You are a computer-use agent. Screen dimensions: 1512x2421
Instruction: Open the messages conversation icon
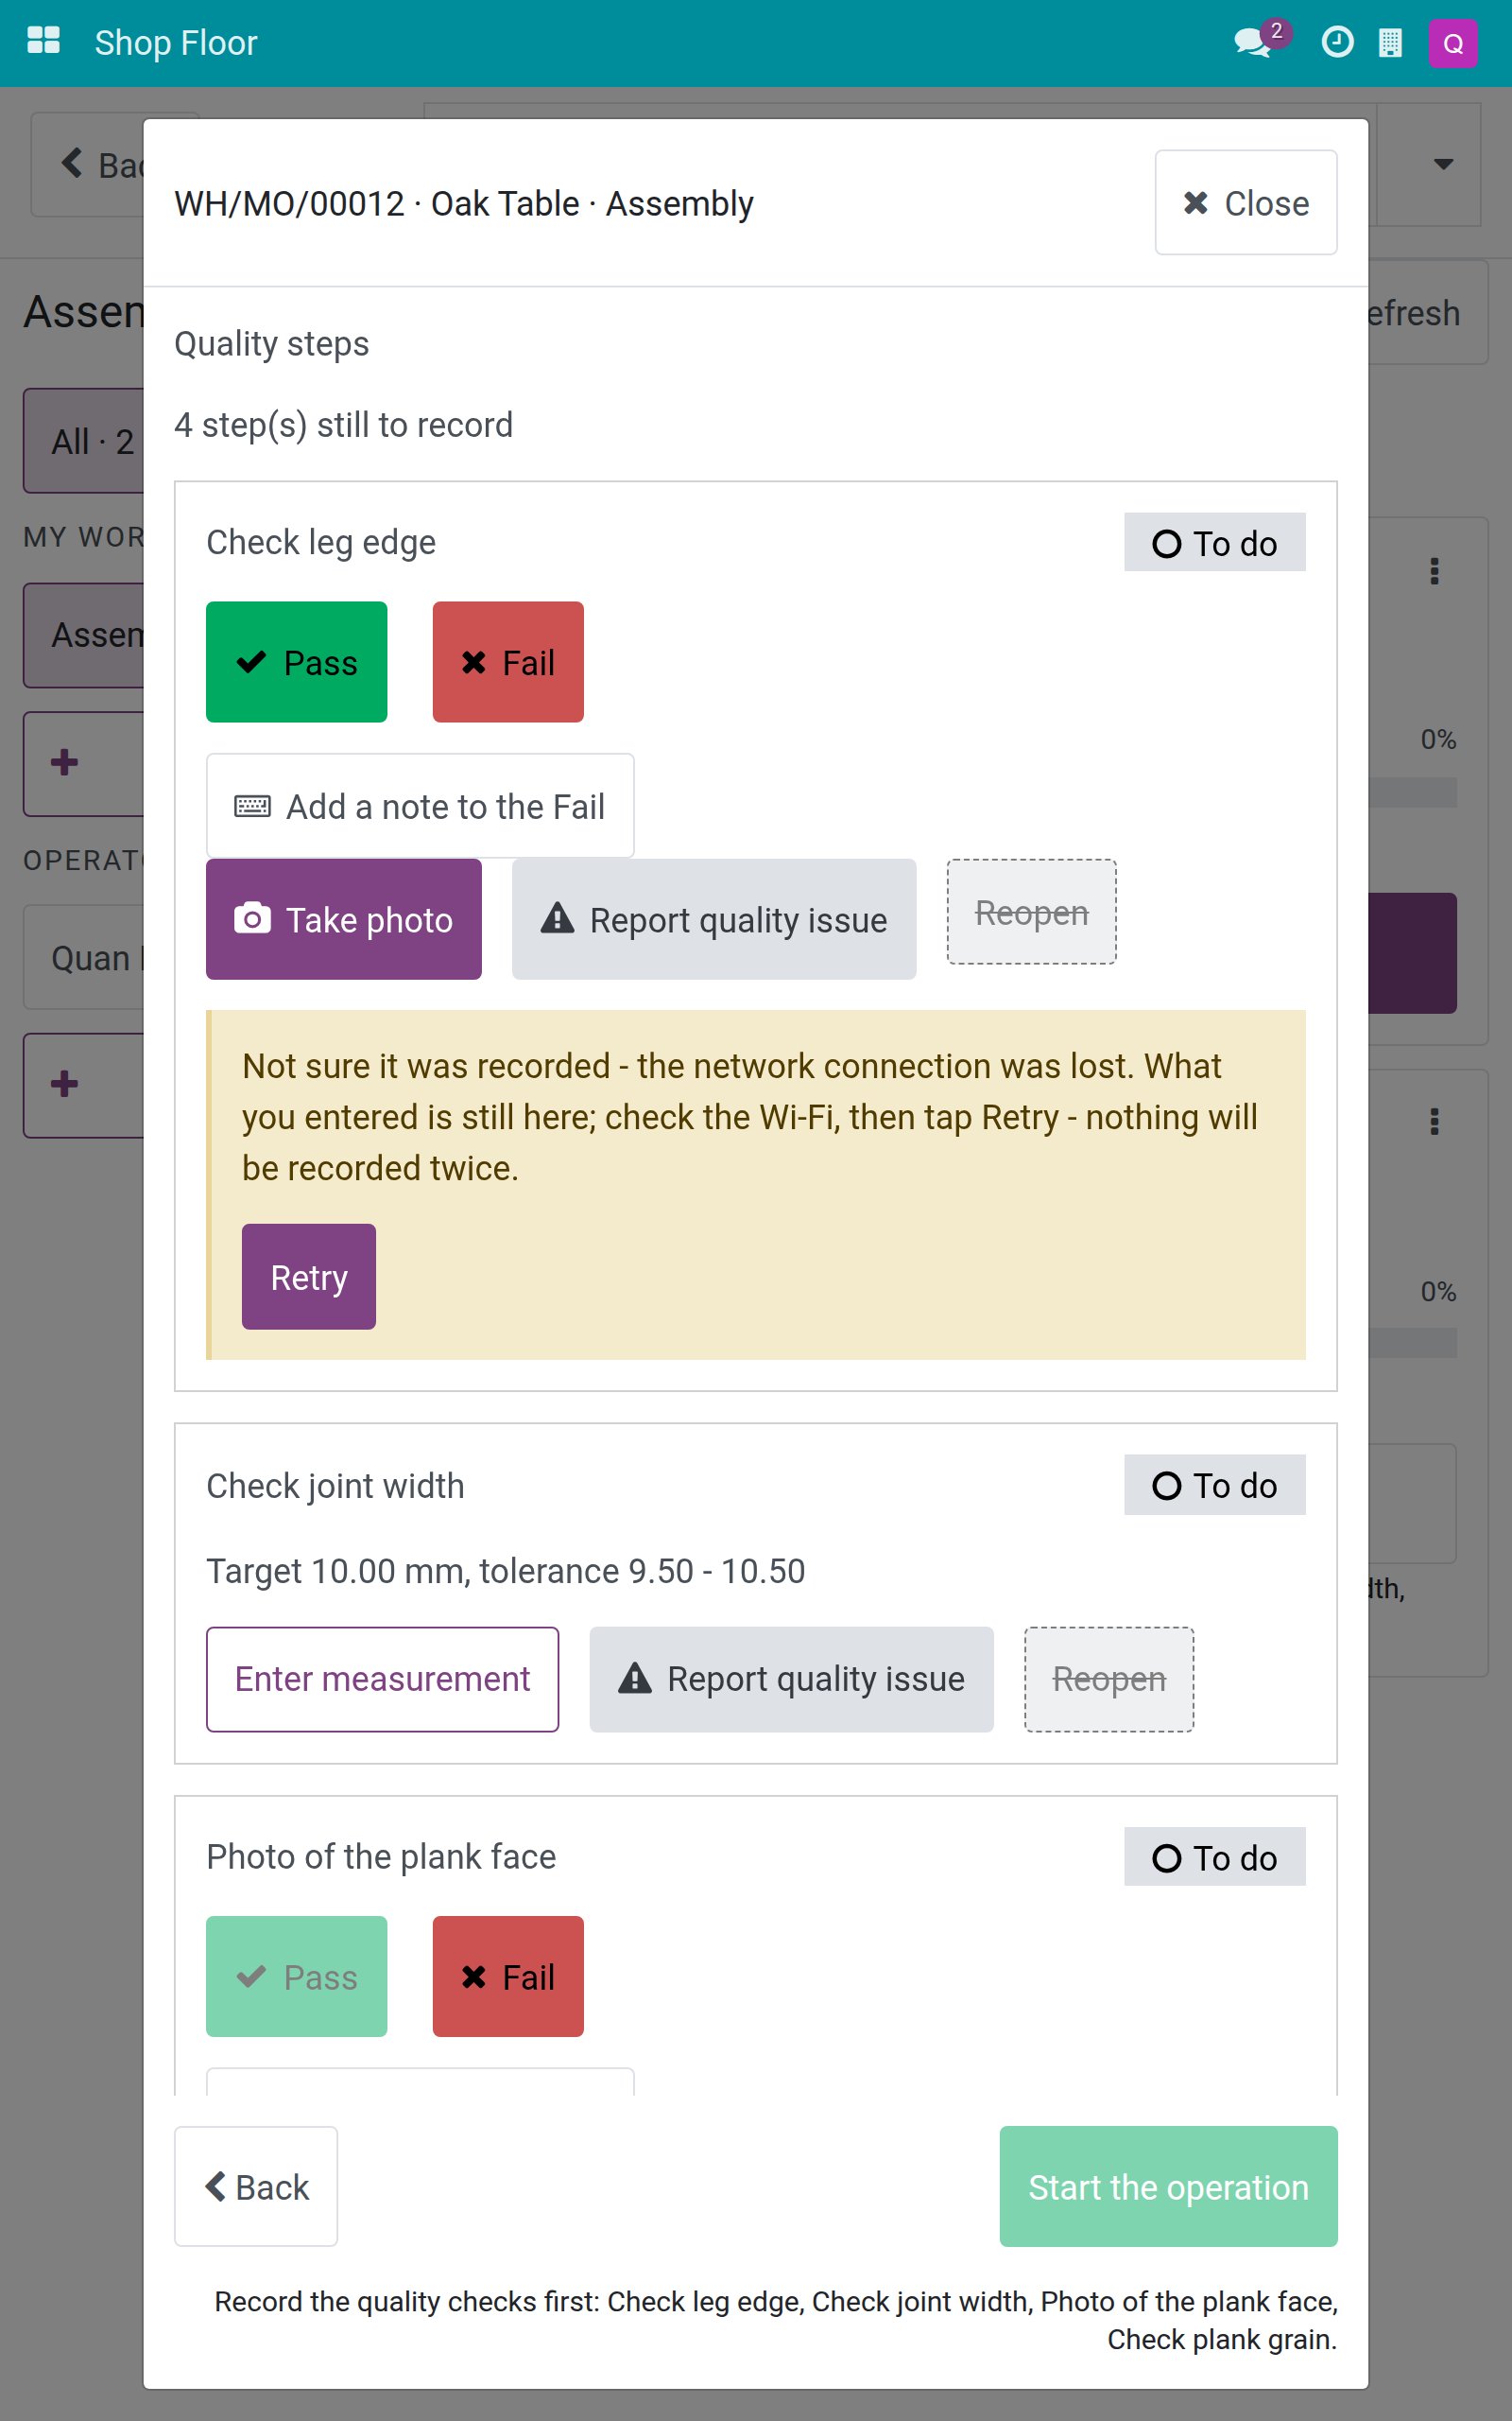coord(1252,42)
